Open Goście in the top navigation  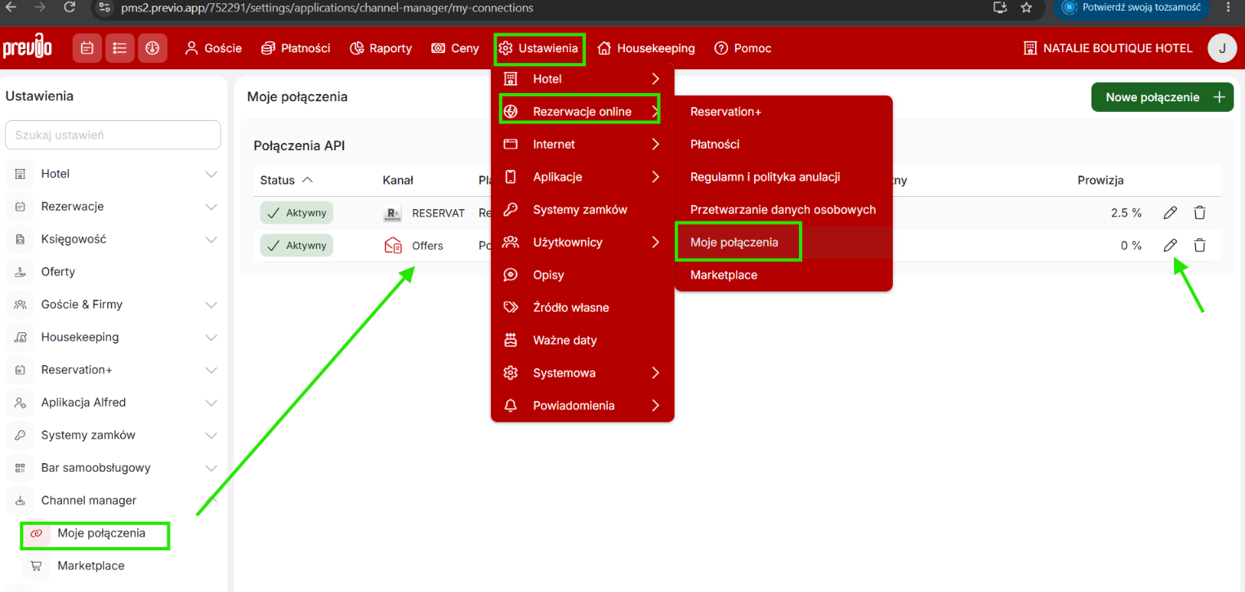coord(213,48)
